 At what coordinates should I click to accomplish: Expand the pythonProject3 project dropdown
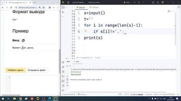click(79, 3)
